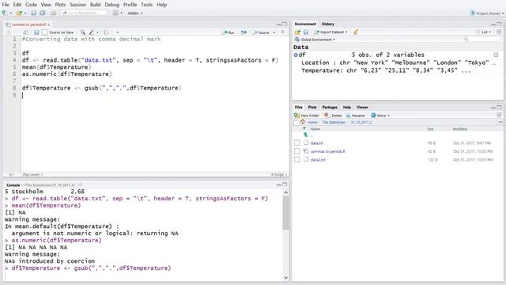Switch to the Packages tab

(x=330, y=107)
